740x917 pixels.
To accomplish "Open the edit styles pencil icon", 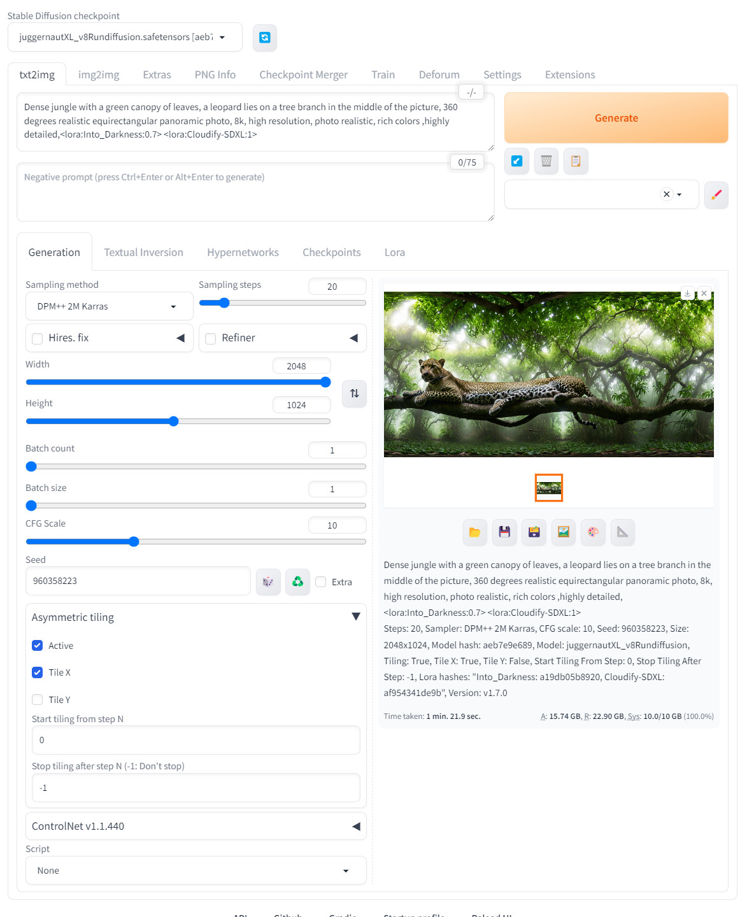I will (716, 195).
